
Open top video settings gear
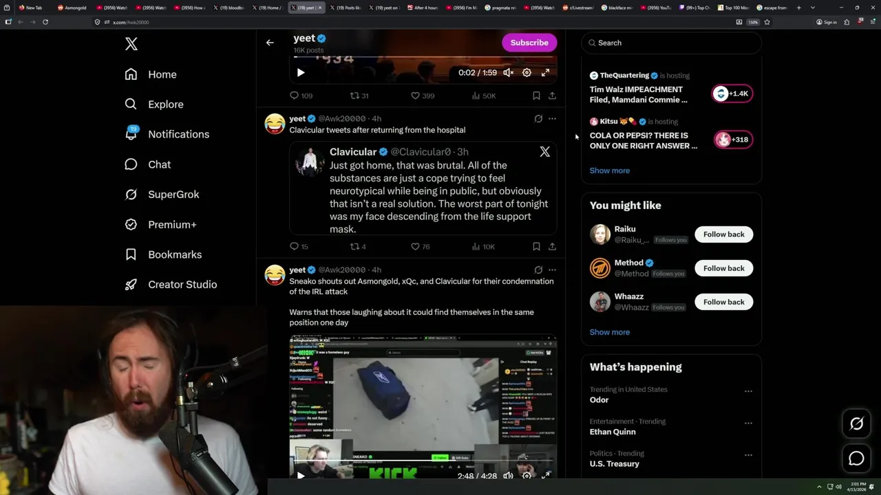point(527,72)
